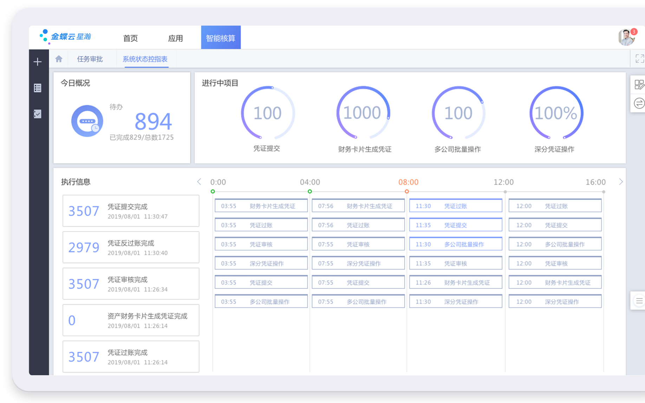Click the 金蝶云星瀚 logo
Image resolution: width=645 pixels, height=403 pixels.
[x=66, y=37]
